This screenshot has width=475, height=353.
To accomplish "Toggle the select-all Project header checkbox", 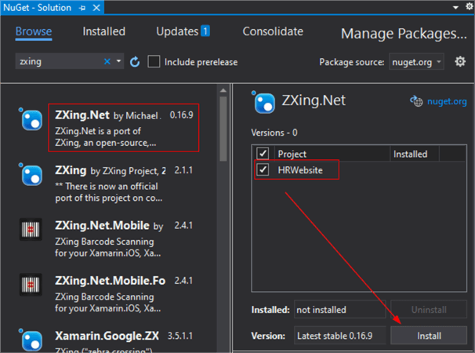I will click(263, 154).
